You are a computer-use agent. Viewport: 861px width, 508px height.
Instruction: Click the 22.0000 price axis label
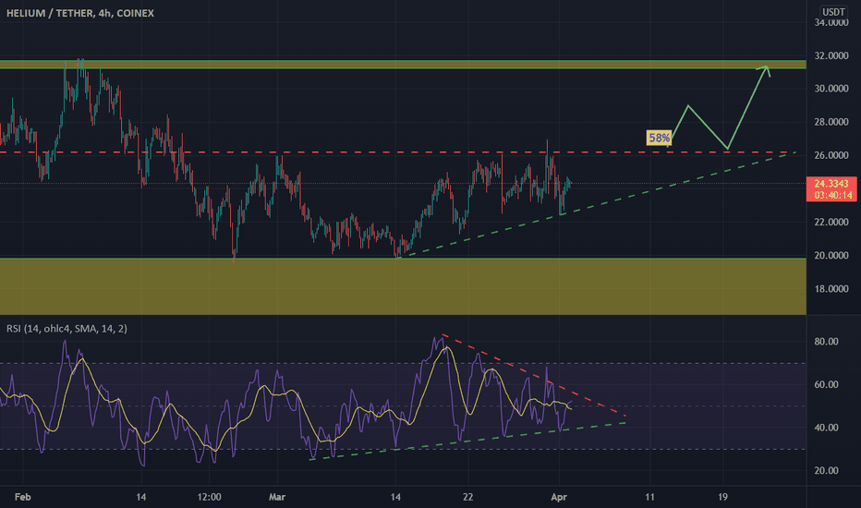click(x=831, y=222)
